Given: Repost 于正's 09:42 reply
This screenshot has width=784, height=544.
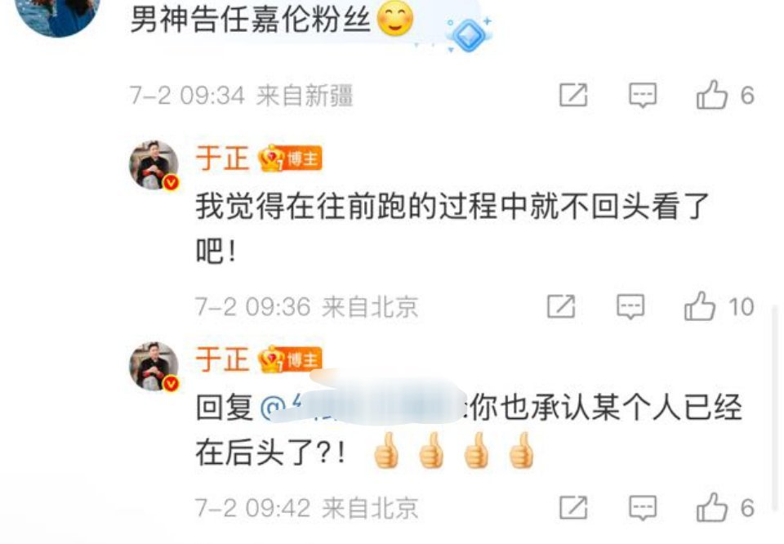Looking at the screenshot, I should point(573,507).
